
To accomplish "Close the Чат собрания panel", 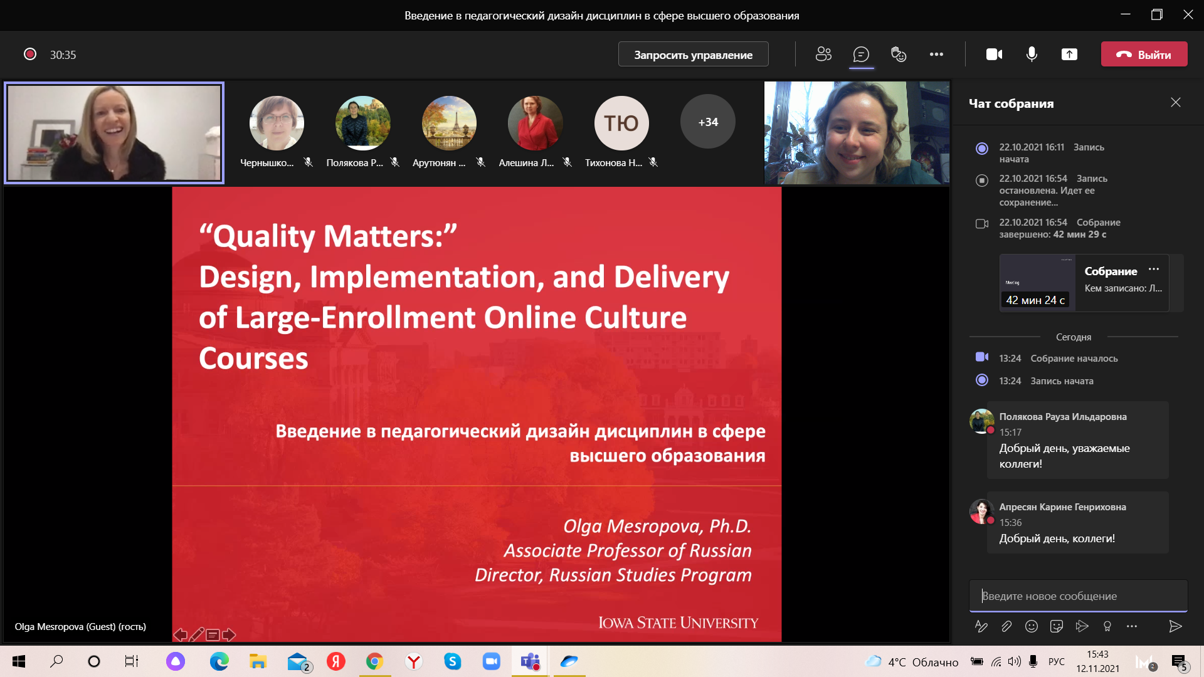I will [x=1176, y=103].
